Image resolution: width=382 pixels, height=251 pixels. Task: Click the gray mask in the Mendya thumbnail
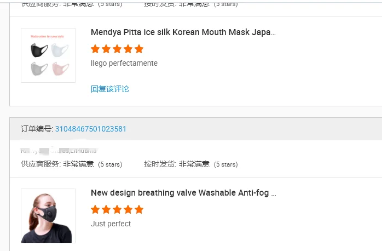pyautogui.click(x=39, y=69)
